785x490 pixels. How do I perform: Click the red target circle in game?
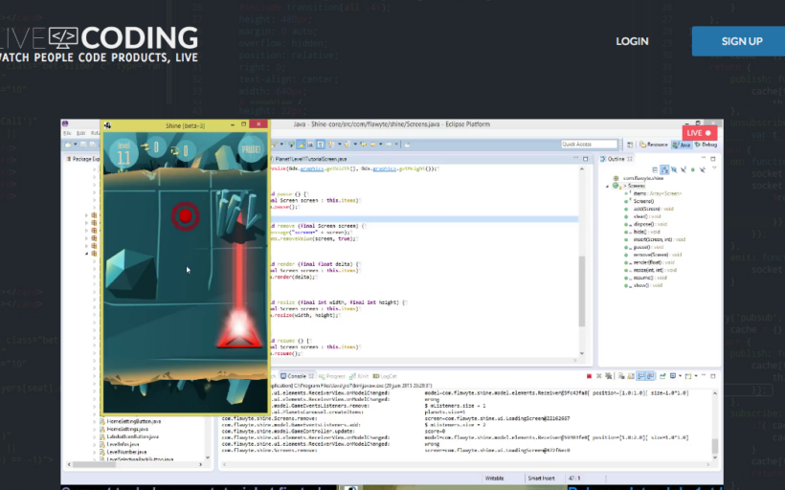tap(184, 215)
